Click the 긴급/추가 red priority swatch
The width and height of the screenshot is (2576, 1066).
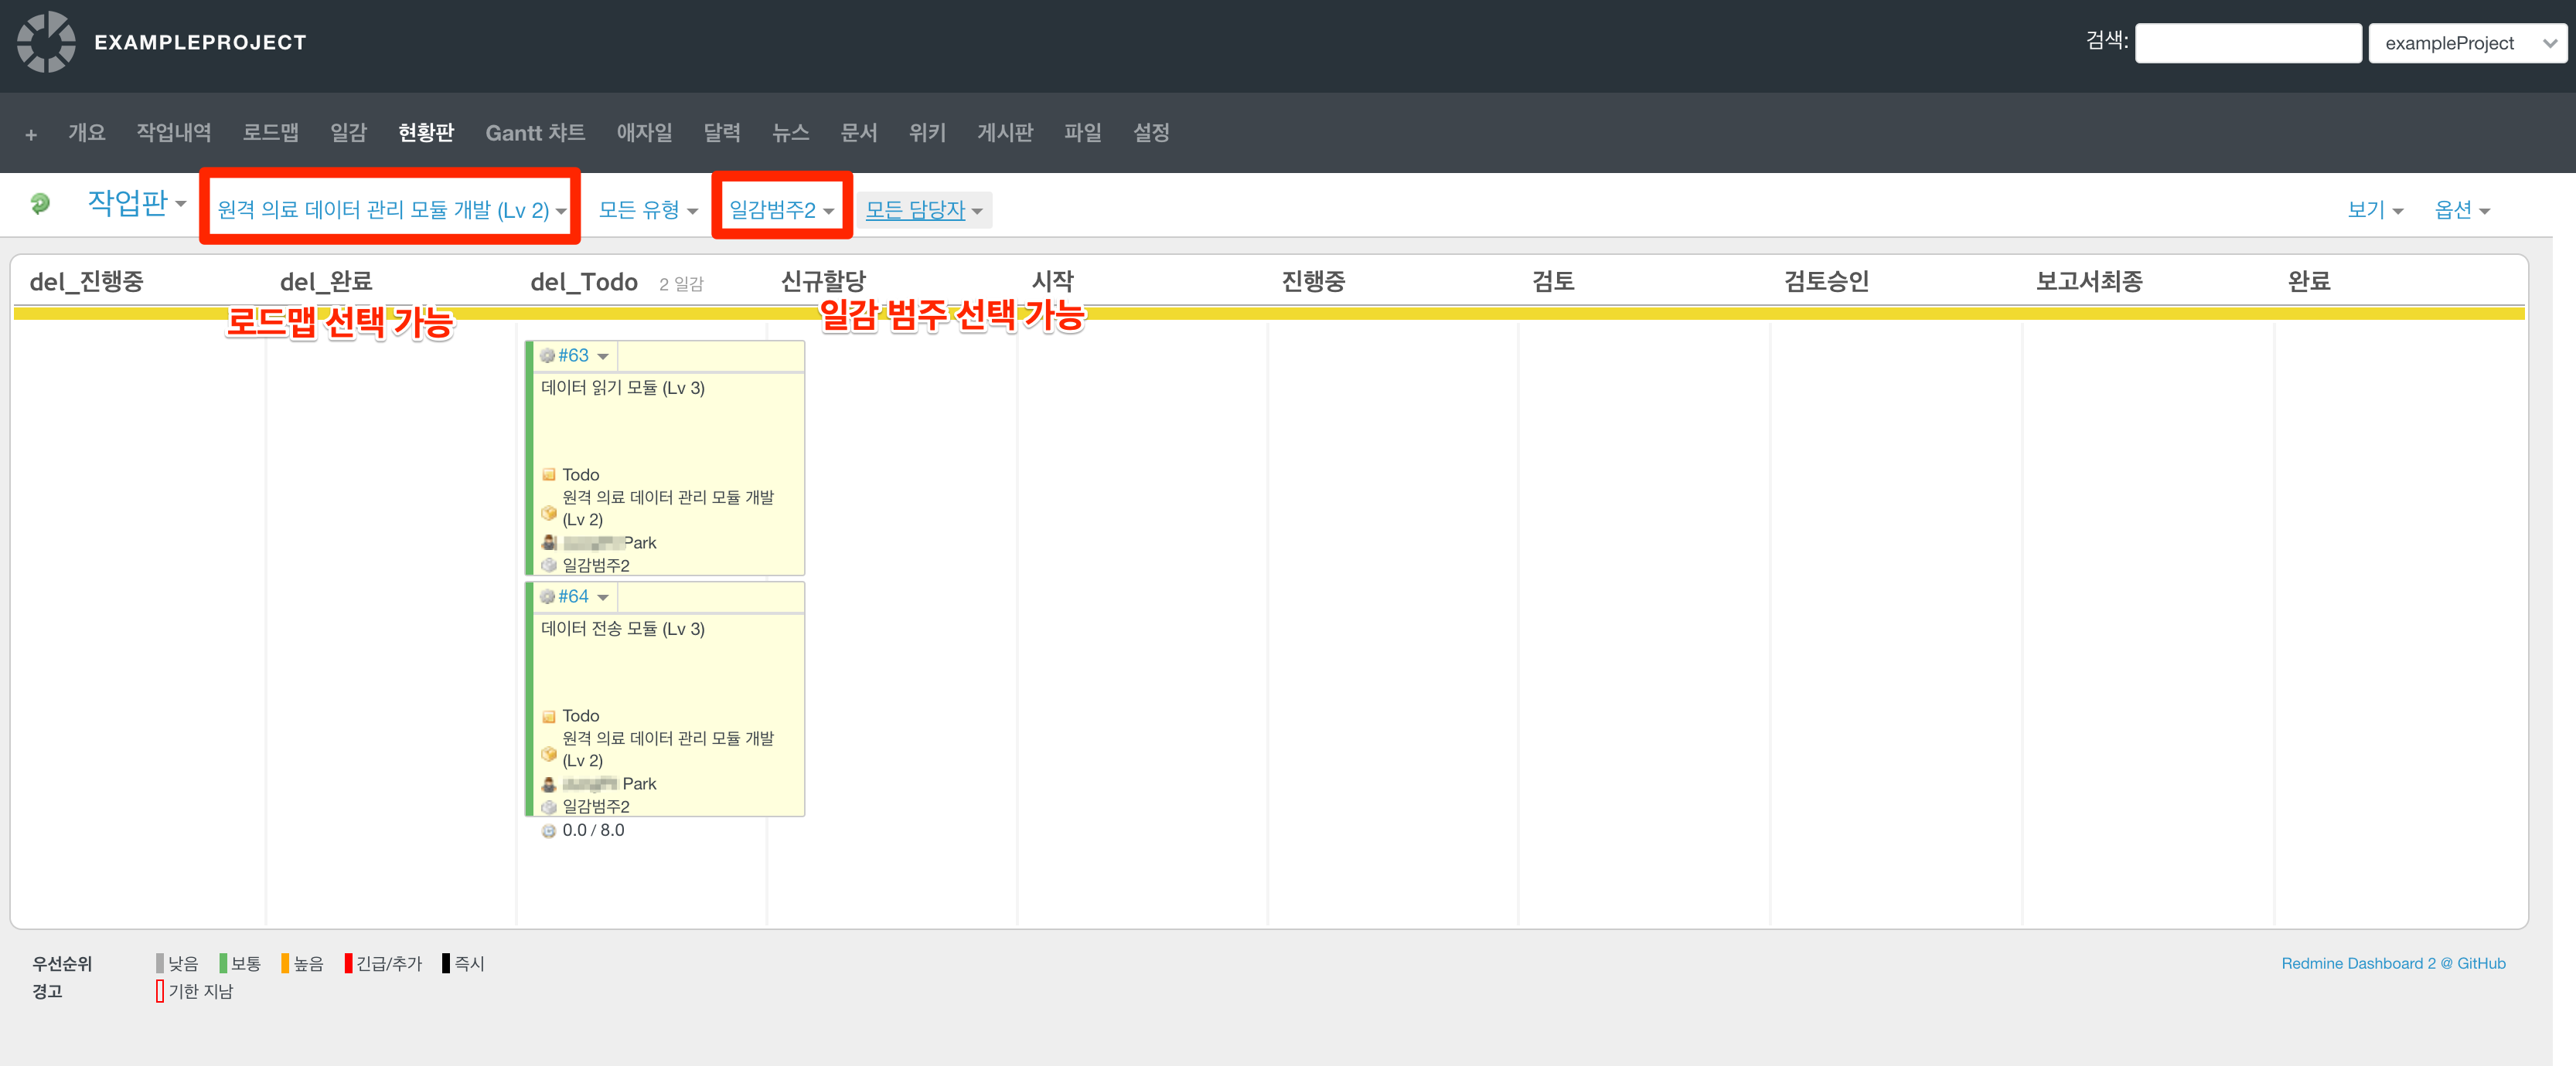pyautogui.click(x=348, y=963)
